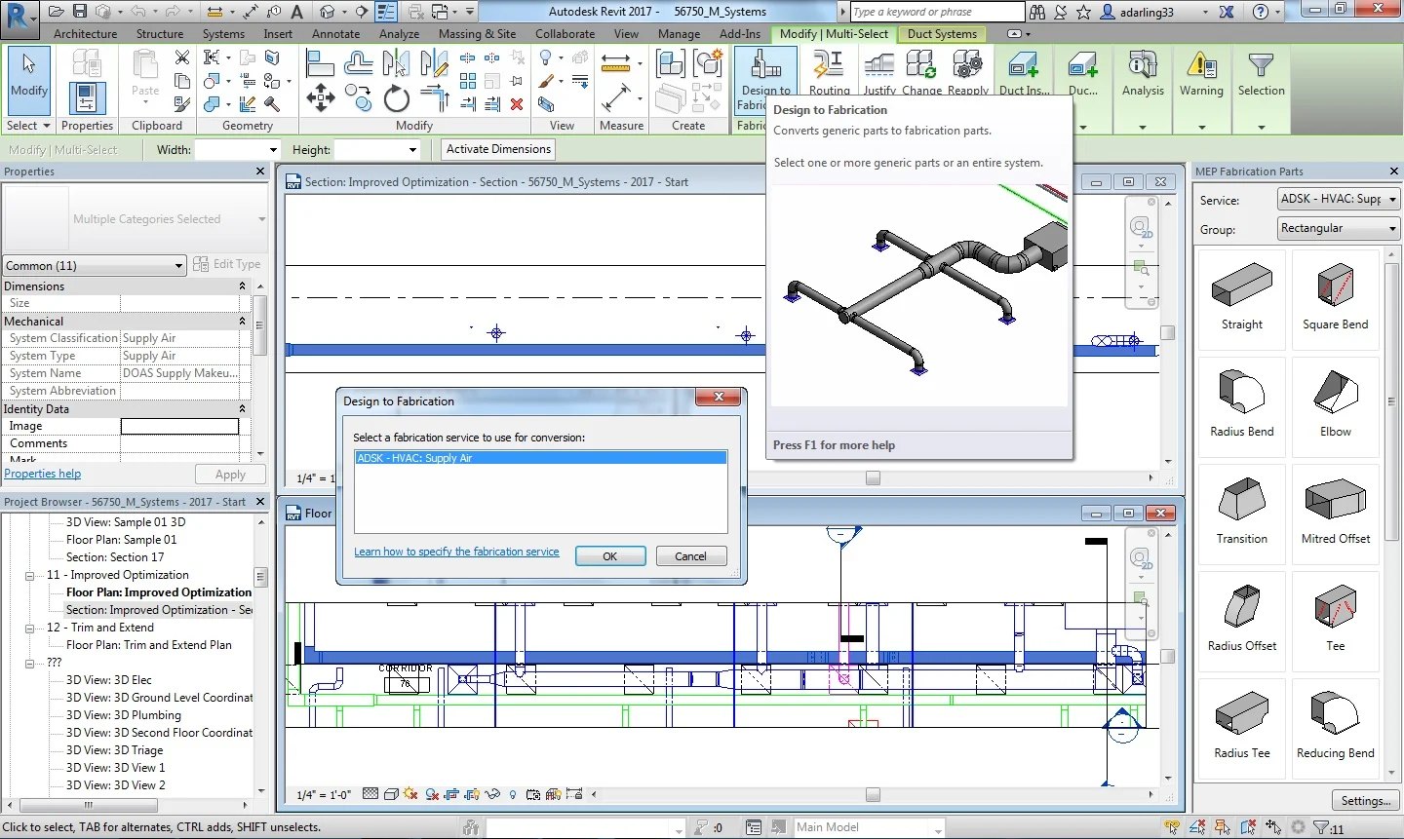
Task: Click the Pin tool icon
Action: 517,81
